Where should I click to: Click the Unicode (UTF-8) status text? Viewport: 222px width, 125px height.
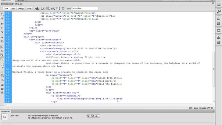tap(206, 108)
